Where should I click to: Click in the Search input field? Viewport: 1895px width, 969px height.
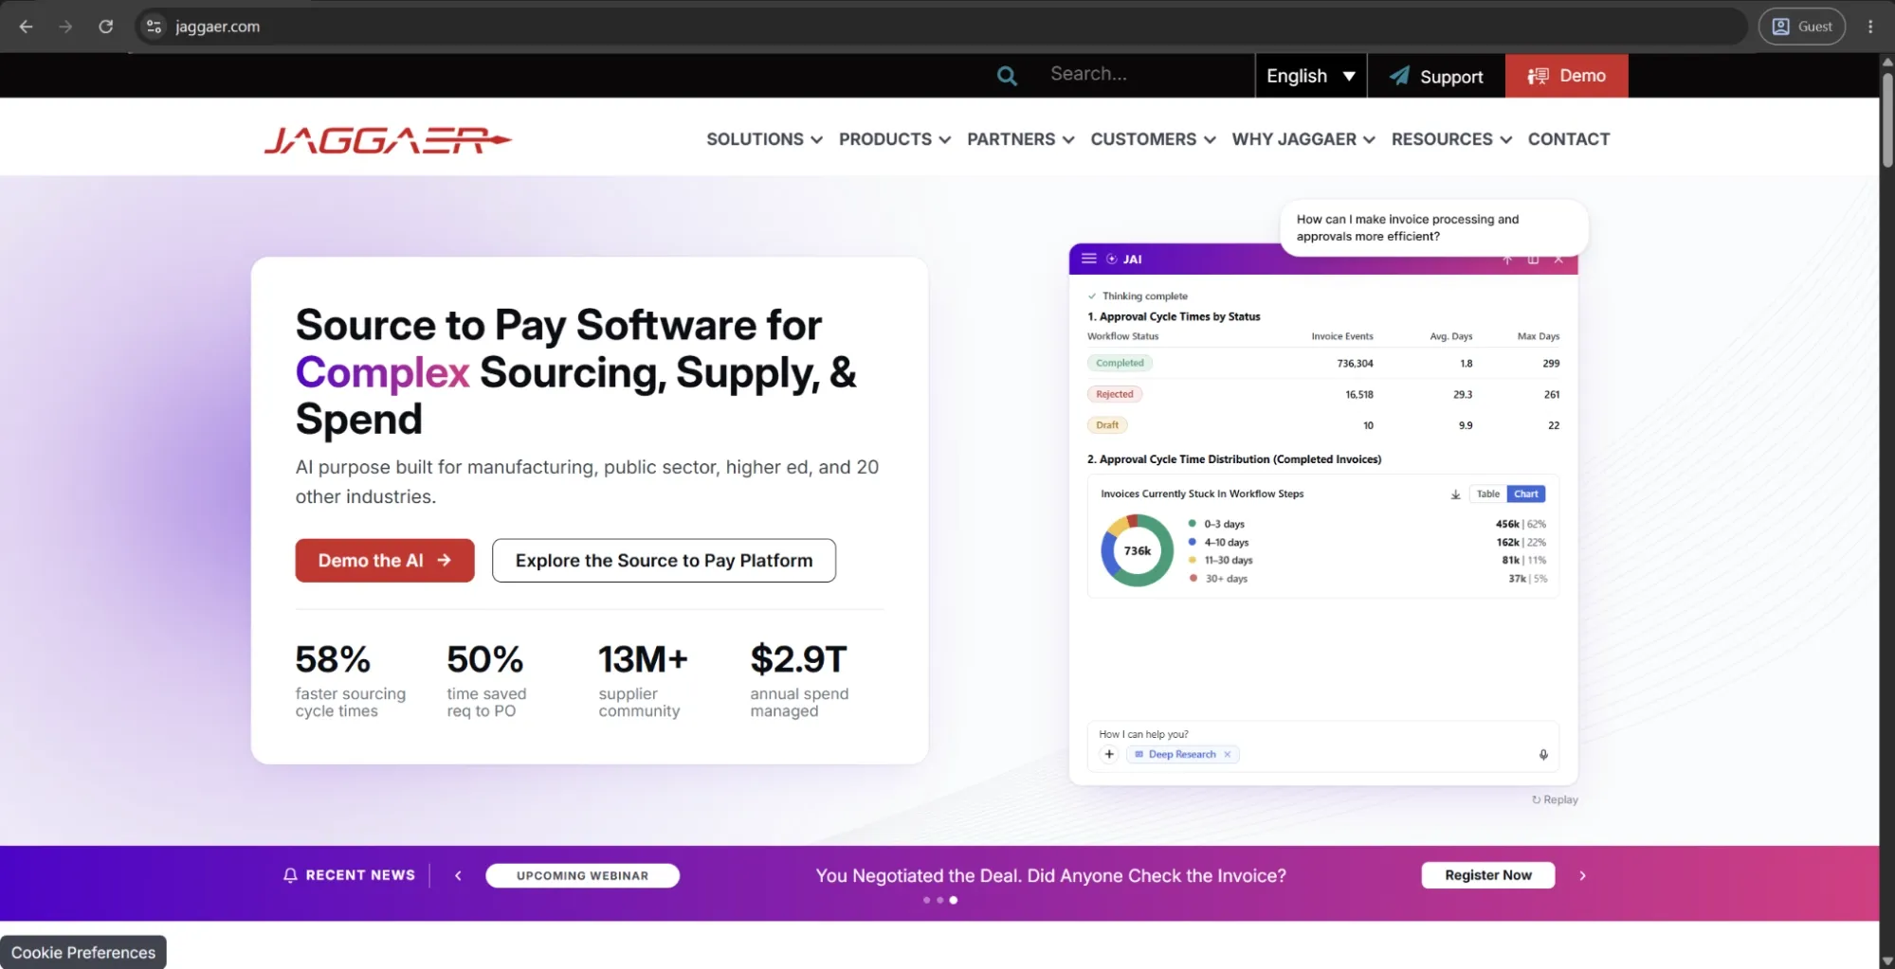click(1145, 75)
